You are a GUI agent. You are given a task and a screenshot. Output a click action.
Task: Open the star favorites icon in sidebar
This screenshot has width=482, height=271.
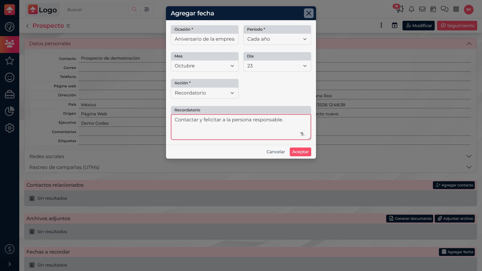10,61
